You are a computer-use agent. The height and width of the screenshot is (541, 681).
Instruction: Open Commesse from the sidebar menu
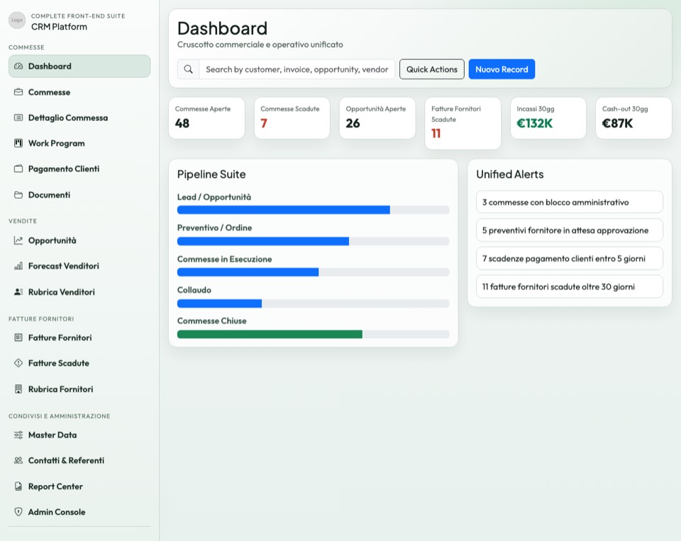(x=79, y=92)
